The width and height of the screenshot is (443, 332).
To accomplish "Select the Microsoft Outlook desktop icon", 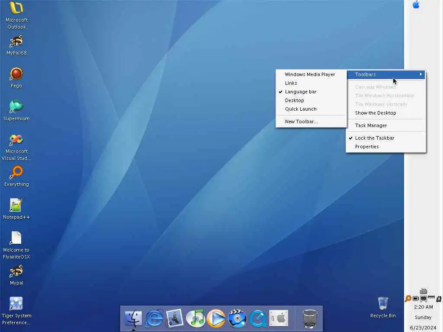I will tap(16, 15).
